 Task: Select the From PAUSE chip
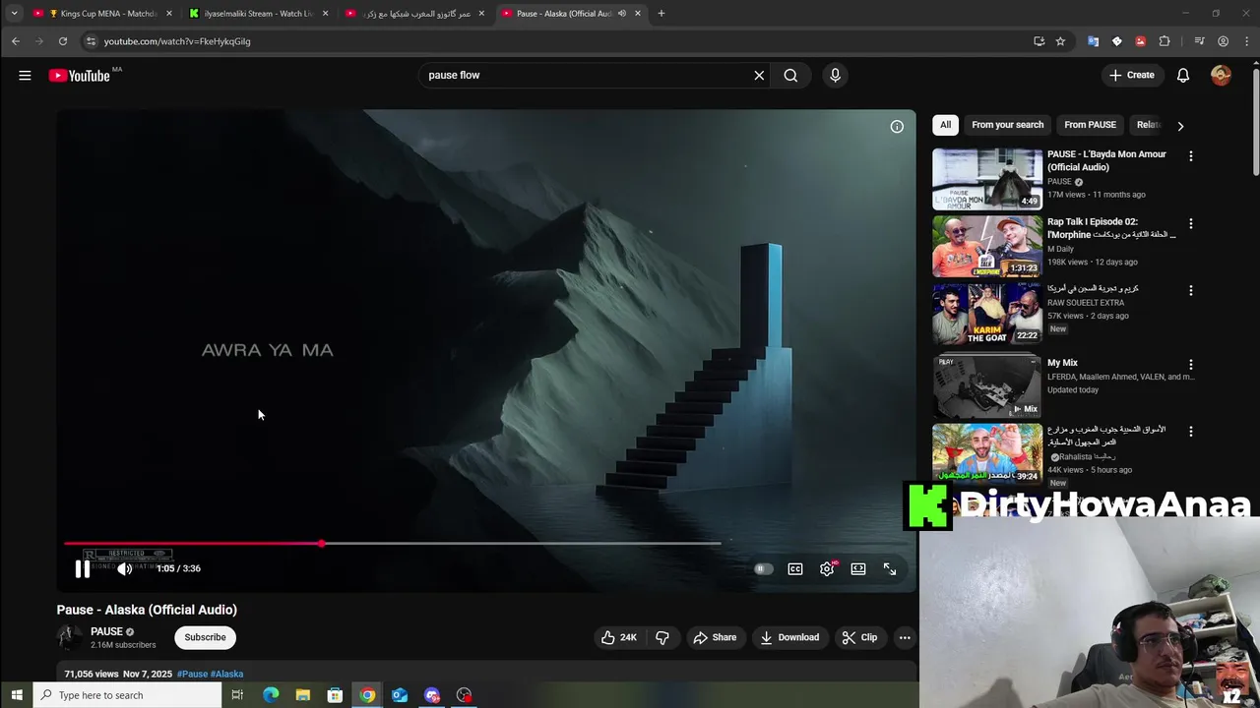(x=1090, y=125)
